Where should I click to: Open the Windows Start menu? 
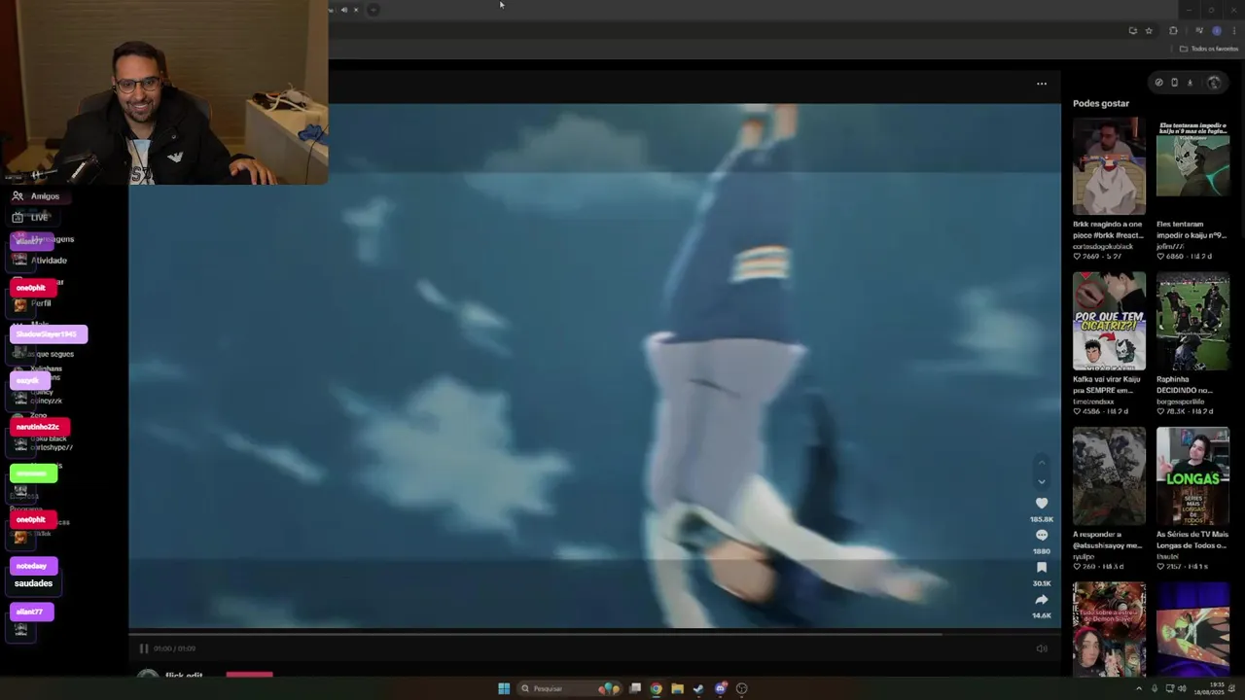point(504,688)
